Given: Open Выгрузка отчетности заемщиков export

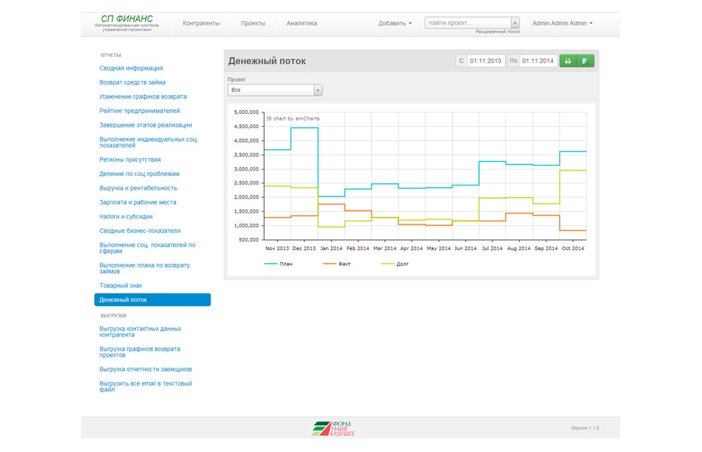Looking at the screenshot, I should pyautogui.click(x=146, y=369).
